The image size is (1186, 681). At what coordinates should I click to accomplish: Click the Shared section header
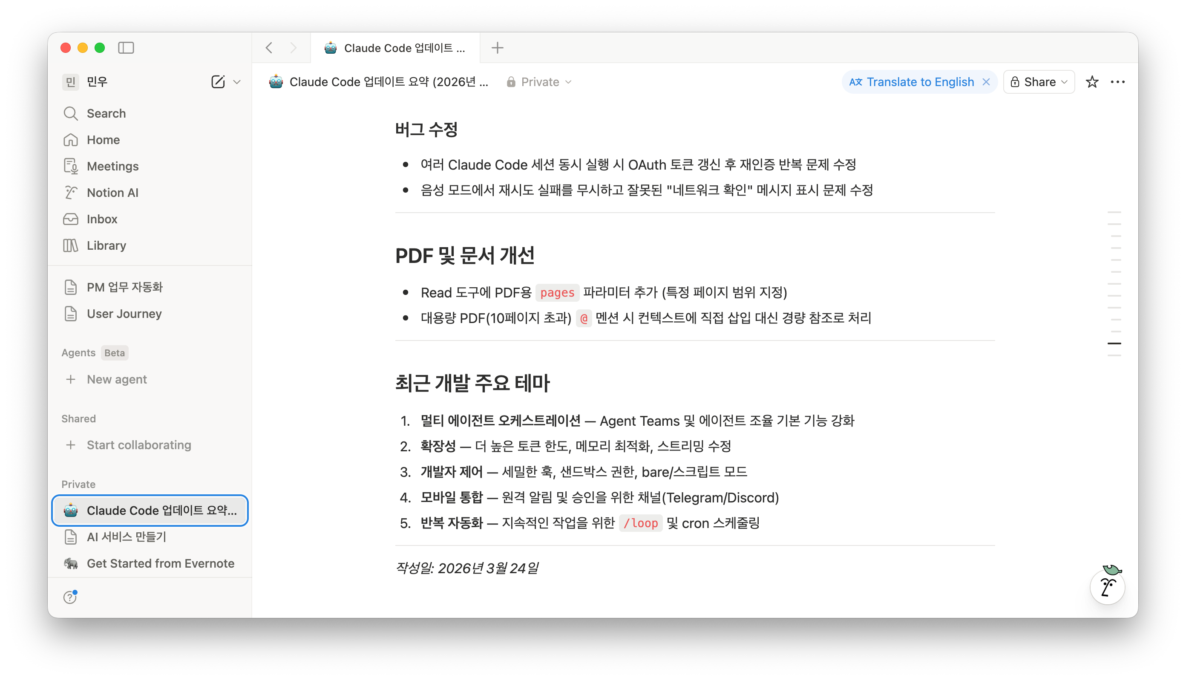(78, 418)
